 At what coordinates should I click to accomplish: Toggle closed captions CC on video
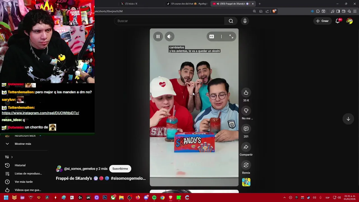212,36
